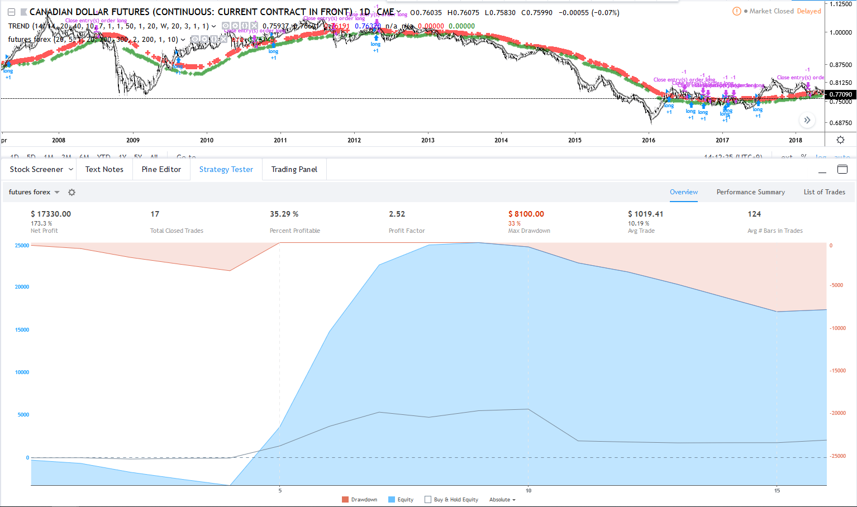Image resolution: width=857 pixels, height=507 pixels.
Task: Enable the Buy & Hold Equity checkbox
Action: click(428, 500)
